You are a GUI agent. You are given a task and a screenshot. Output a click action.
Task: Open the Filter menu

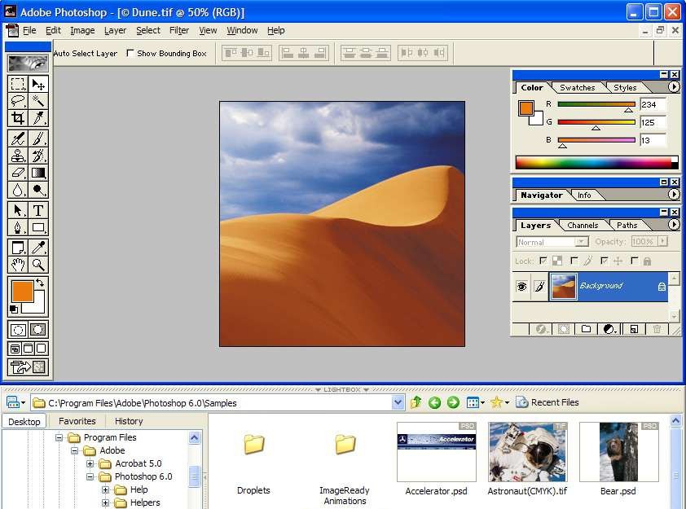(178, 30)
